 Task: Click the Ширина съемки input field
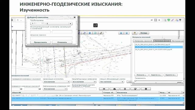click(x=51, y=38)
